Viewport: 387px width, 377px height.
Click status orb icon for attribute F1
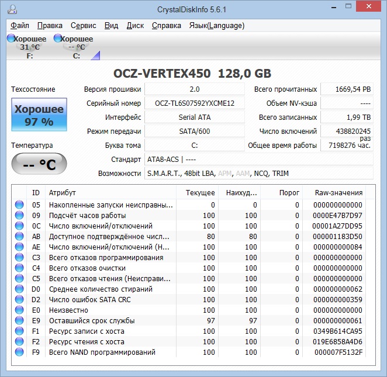click(19, 331)
